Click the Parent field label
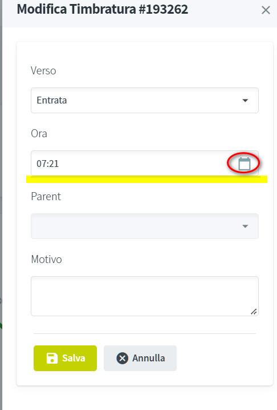The height and width of the screenshot is (410, 277). click(x=46, y=196)
